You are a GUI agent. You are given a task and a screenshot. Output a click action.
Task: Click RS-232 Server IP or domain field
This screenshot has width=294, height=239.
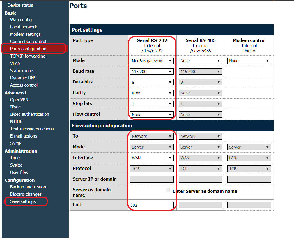tap(152, 179)
